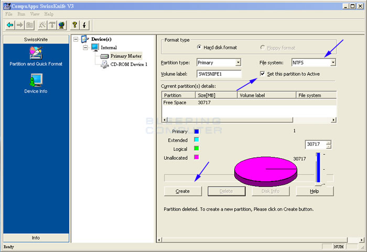Click the vertical blue size slider
The image size is (367, 252).
click(318, 168)
